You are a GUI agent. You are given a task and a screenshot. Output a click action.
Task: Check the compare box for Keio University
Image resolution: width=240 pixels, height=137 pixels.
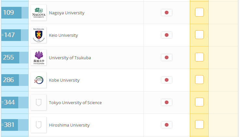(x=199, y=35)
